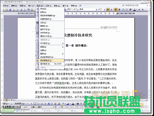This screenshot has height=116, width=154.
Task: Expand the 框架 submenu
Action: pos(50,54)
